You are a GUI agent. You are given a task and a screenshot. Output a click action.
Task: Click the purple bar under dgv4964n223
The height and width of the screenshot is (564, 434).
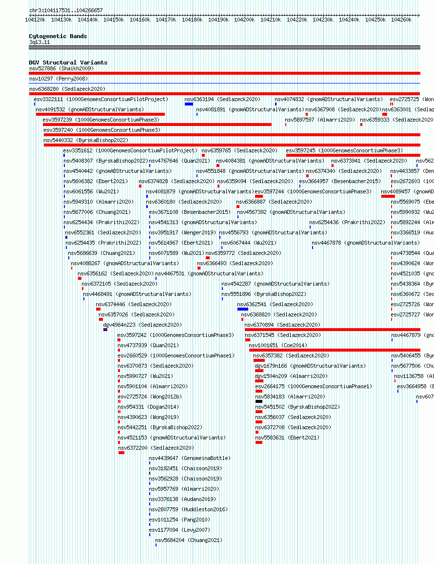(105, 330)
